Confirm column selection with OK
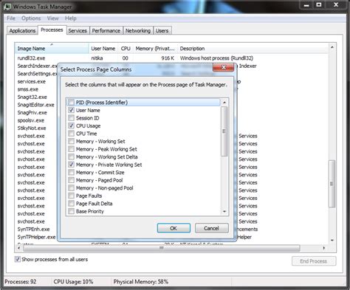The height and width of the screenshot is (290, 350). click(174, 228)
